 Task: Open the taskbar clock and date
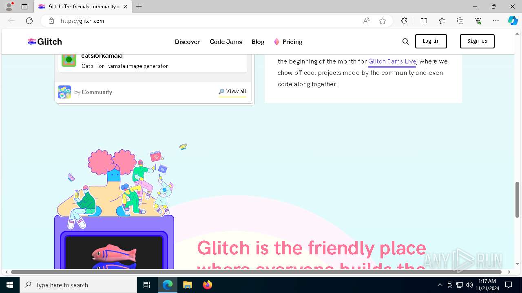[487, 285]
